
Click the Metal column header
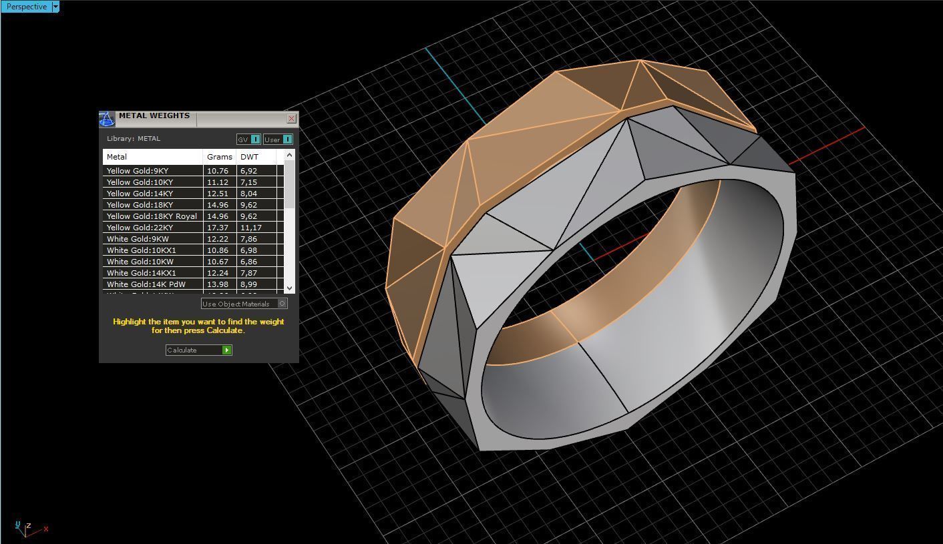153,157
